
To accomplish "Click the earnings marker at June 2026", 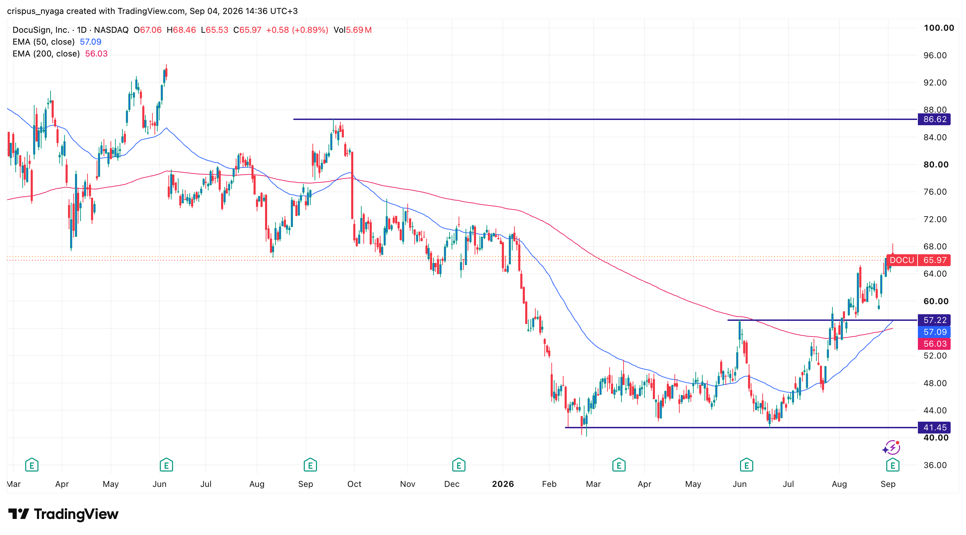I will click(x=747, y=465).
